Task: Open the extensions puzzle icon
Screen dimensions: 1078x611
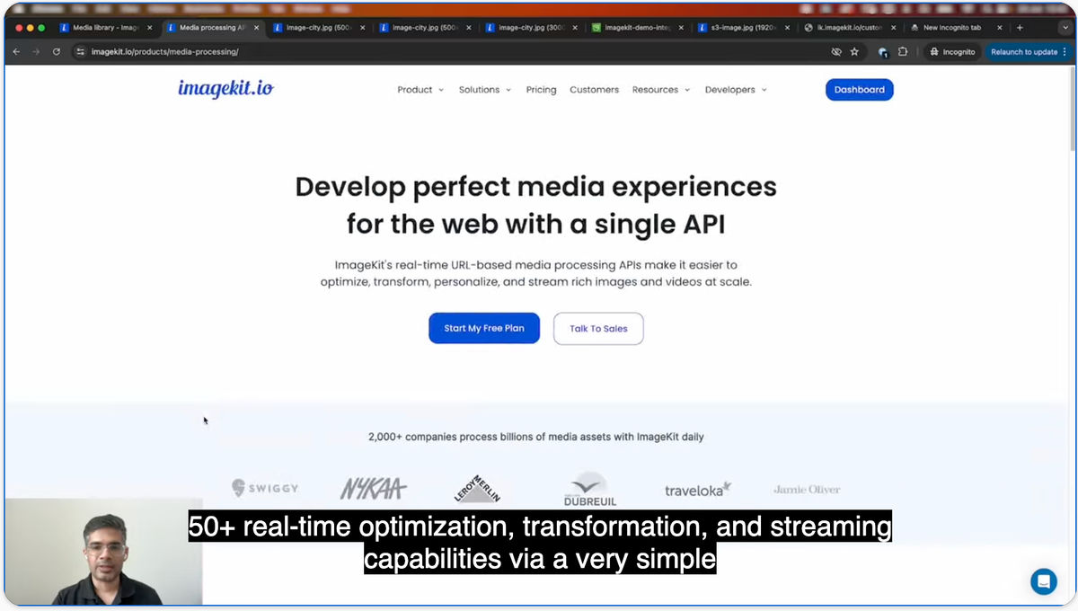Action: (x=903, y=52)
